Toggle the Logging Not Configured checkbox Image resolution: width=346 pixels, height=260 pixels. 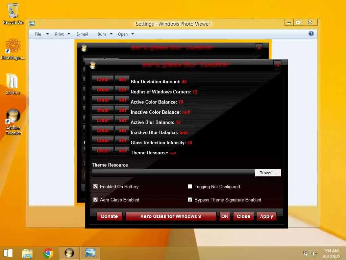pyautogui.click(x=190, y=187)
